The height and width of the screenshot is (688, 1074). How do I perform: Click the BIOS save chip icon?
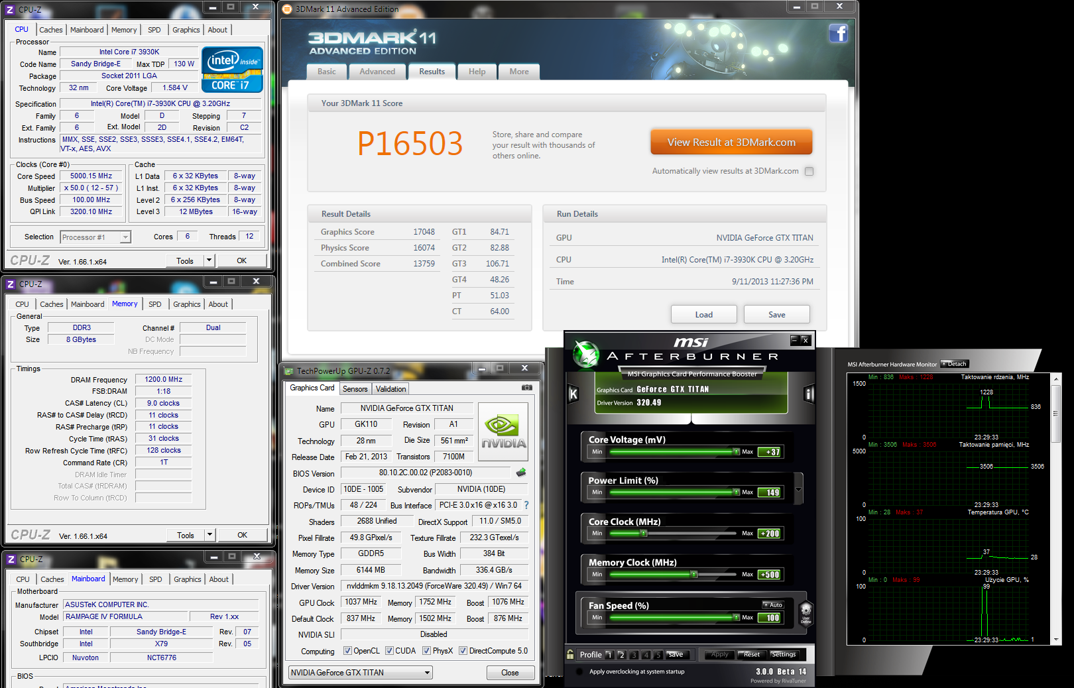521,473
